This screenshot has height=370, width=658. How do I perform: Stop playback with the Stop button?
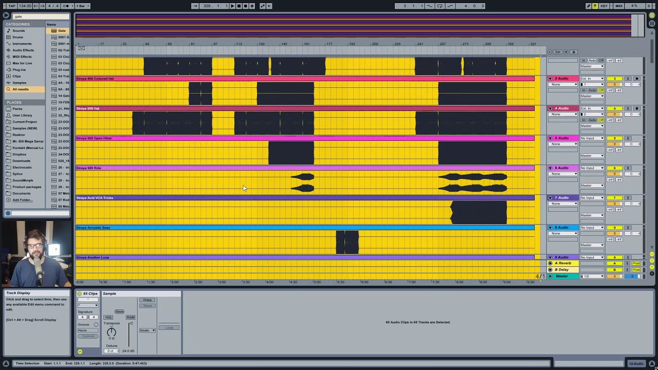coord(239,6)
